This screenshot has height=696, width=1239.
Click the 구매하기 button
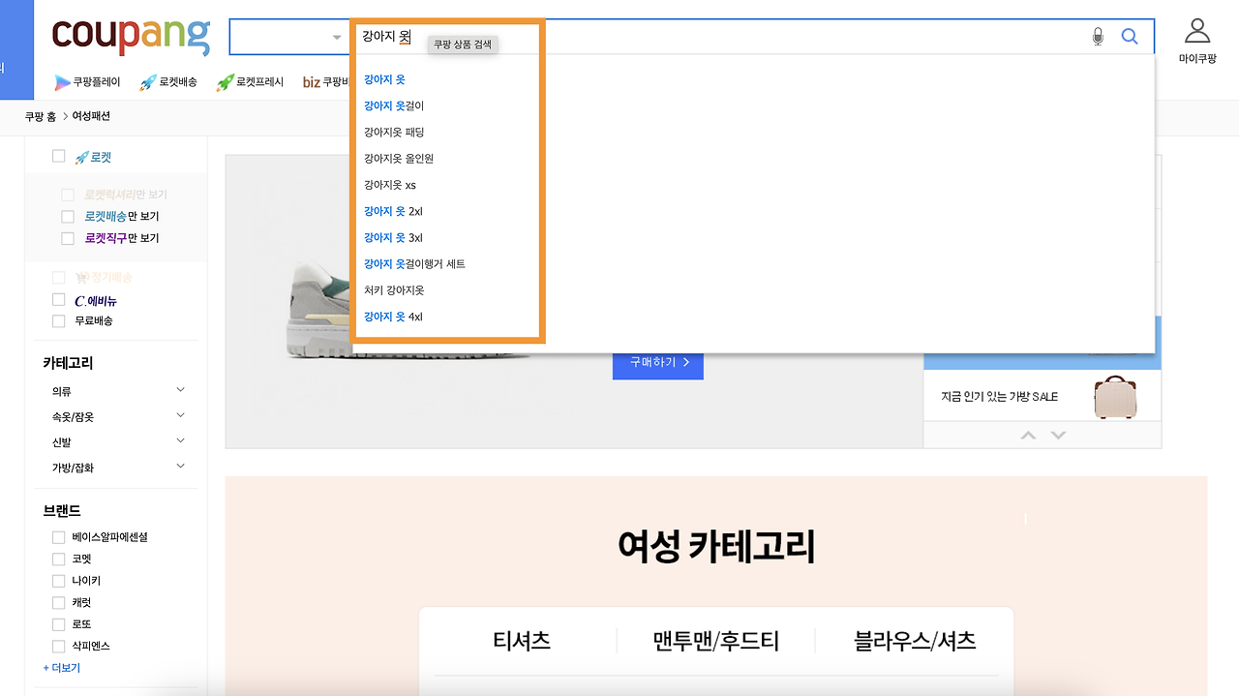point(657,364)
